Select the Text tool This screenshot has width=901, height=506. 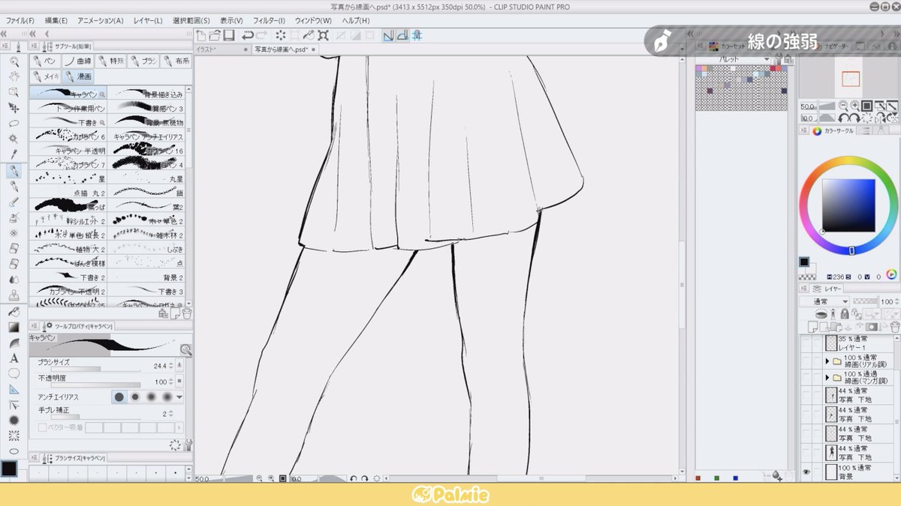[14, 358]
